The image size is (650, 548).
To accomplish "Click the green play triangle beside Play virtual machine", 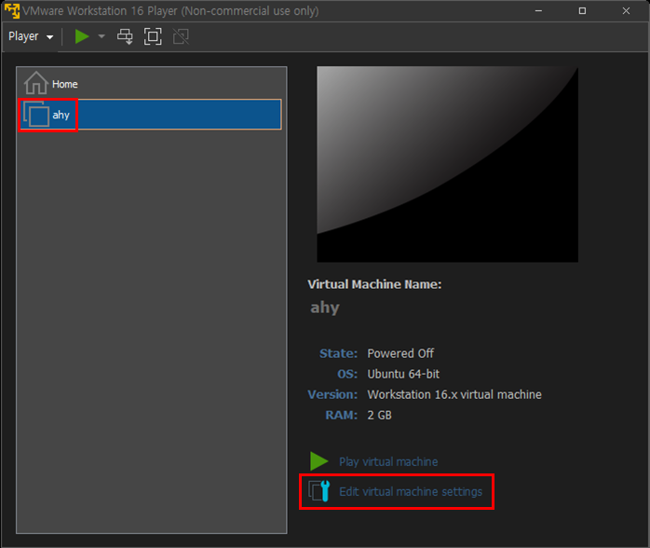I will click(318, 461).
